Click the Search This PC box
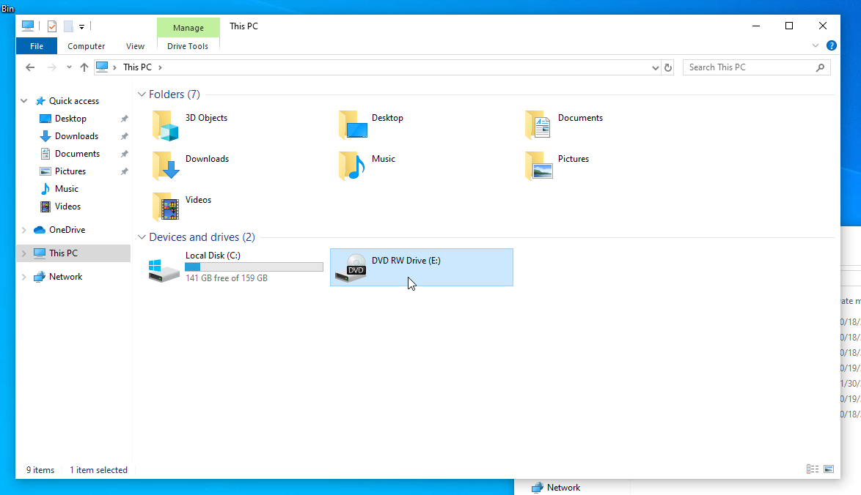 pyautogui.click(x=748, y=67)
